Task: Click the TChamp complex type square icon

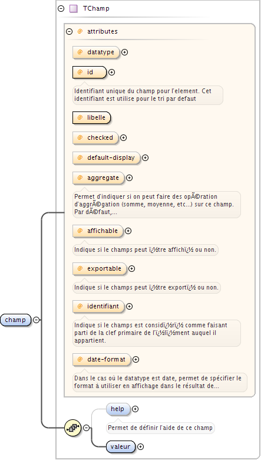Action: [x=73, y=8]
